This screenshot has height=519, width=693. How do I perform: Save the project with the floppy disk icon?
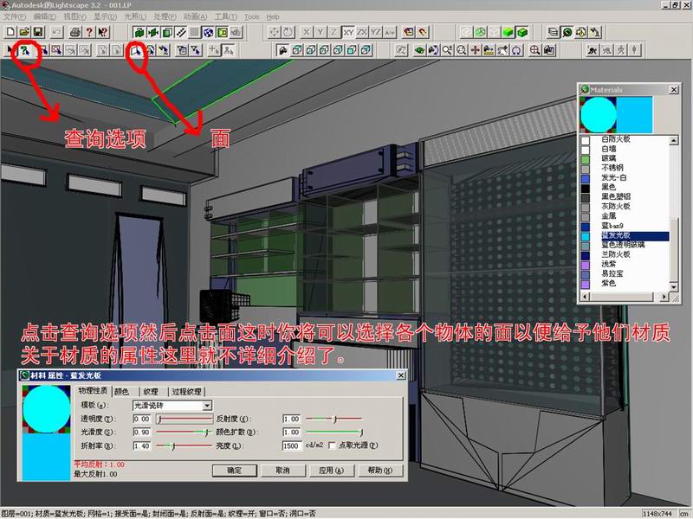(x=38, y=32)
